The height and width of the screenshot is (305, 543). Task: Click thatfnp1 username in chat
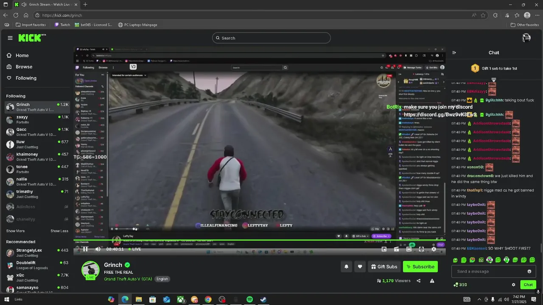[474, 191]
